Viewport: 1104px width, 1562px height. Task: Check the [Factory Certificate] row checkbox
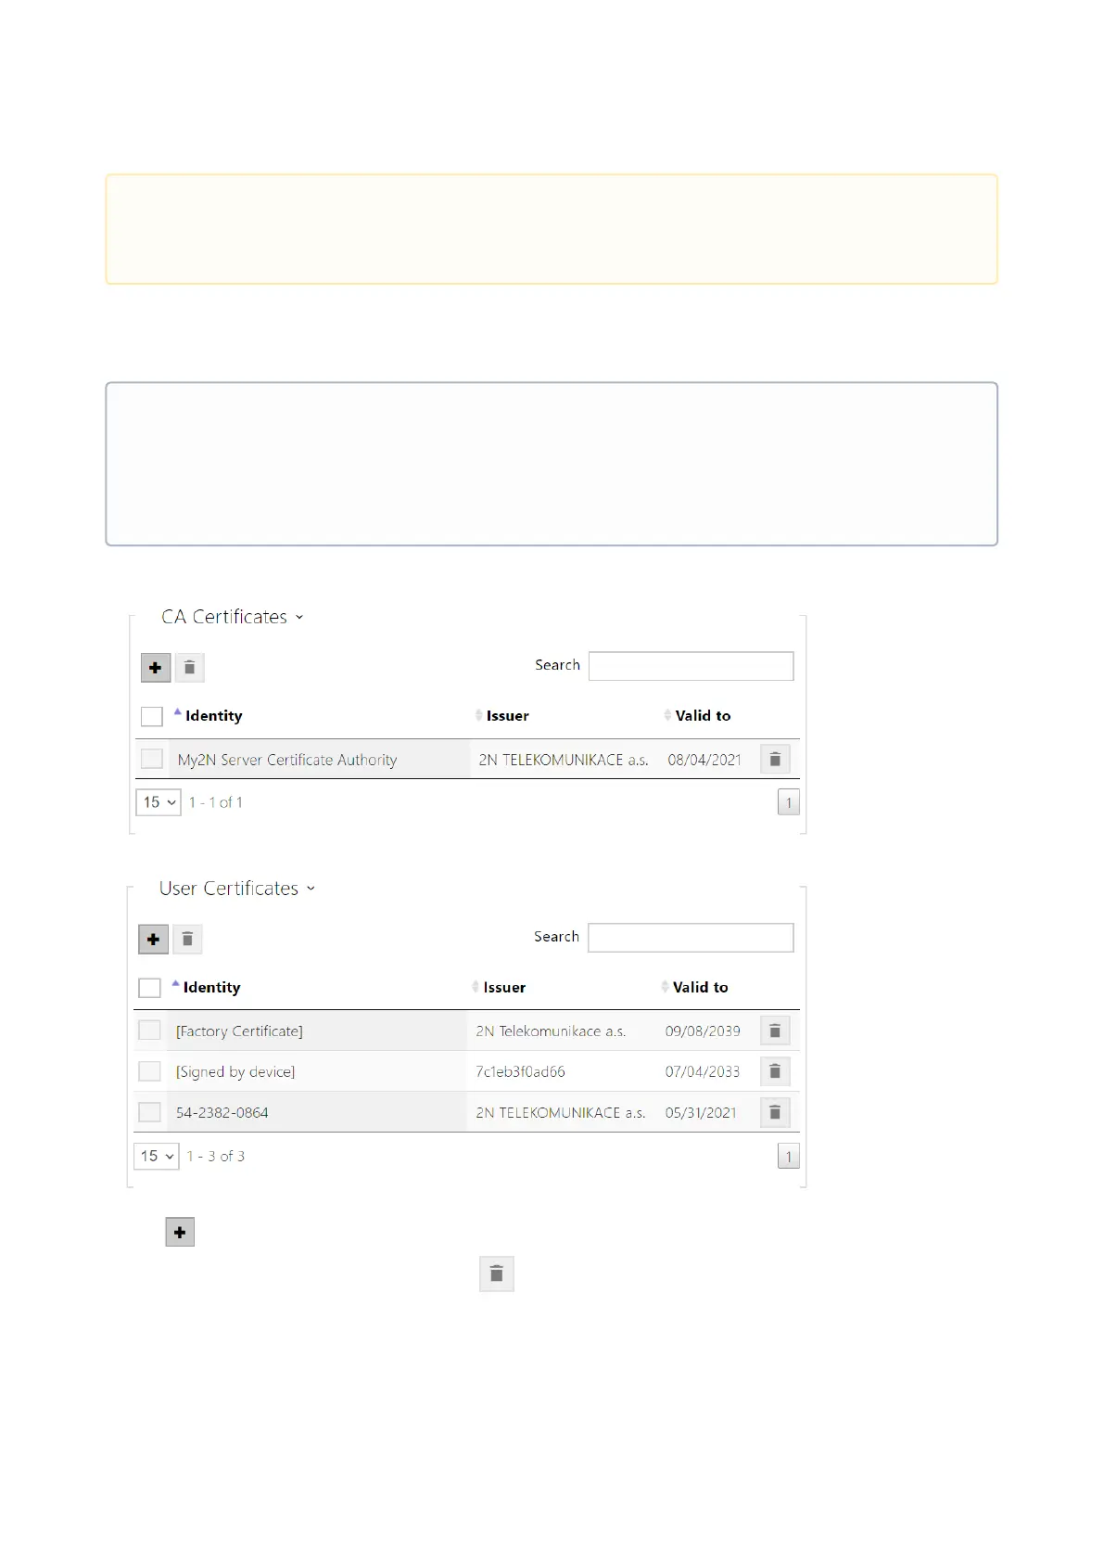[149, 1031]
